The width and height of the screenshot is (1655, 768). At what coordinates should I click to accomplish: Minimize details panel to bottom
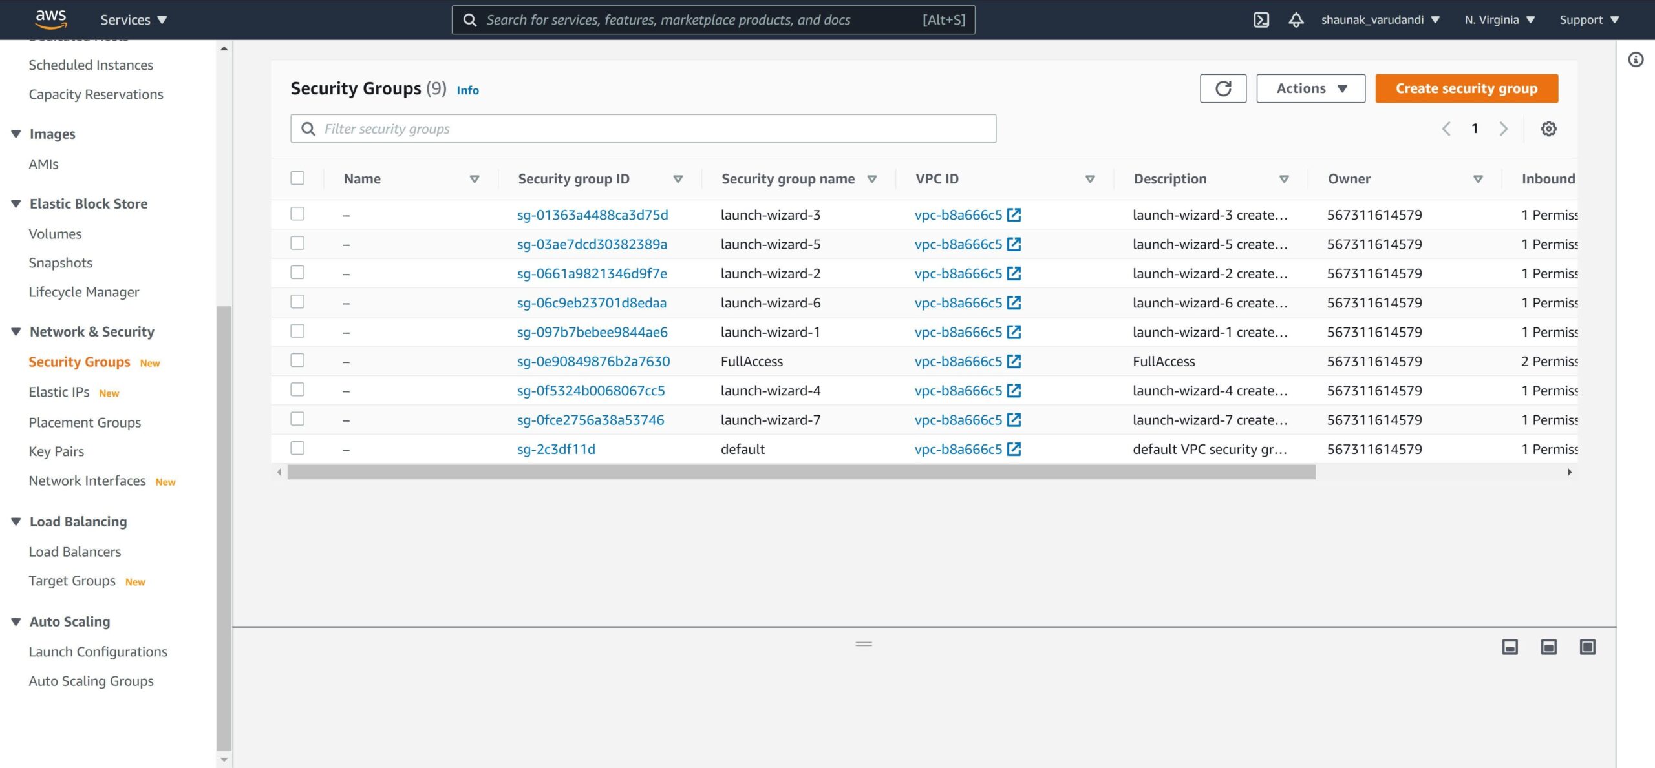click(x=1510, y=647)
